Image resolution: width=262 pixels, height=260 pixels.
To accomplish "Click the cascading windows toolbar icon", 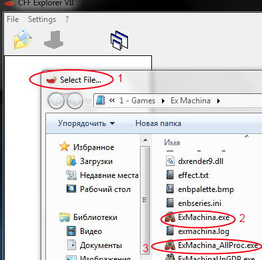I will point(119,41).
